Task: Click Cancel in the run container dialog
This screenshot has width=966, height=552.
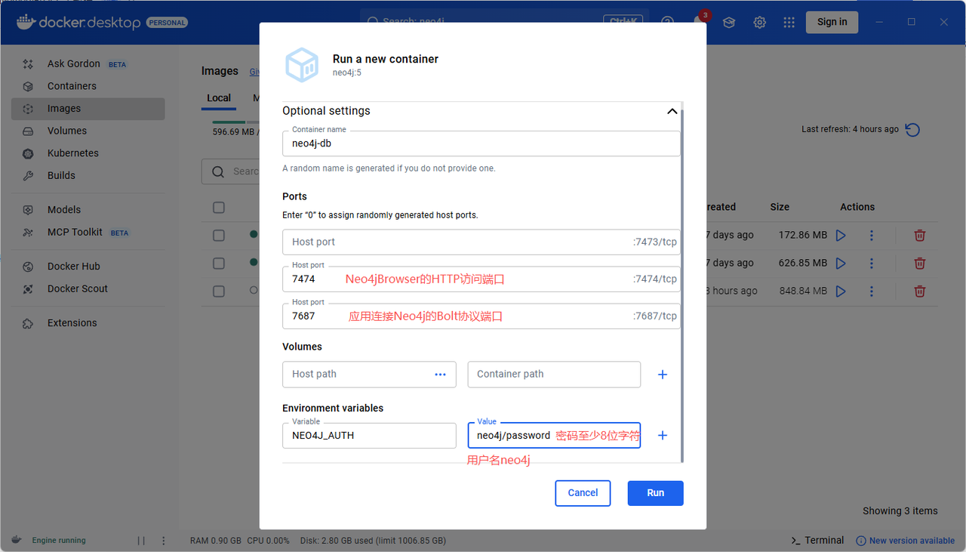Action: pos(583,492)
